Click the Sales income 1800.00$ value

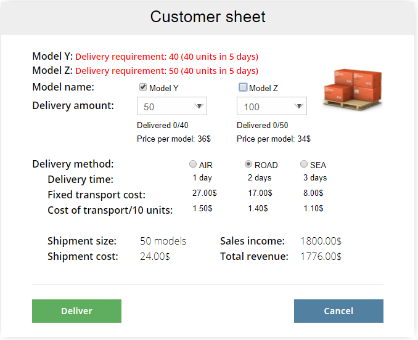click(x=321, y=241)
